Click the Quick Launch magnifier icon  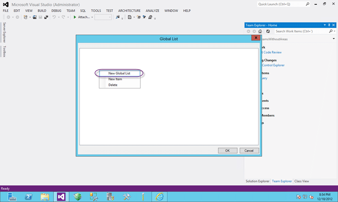(x=308, y=4)
